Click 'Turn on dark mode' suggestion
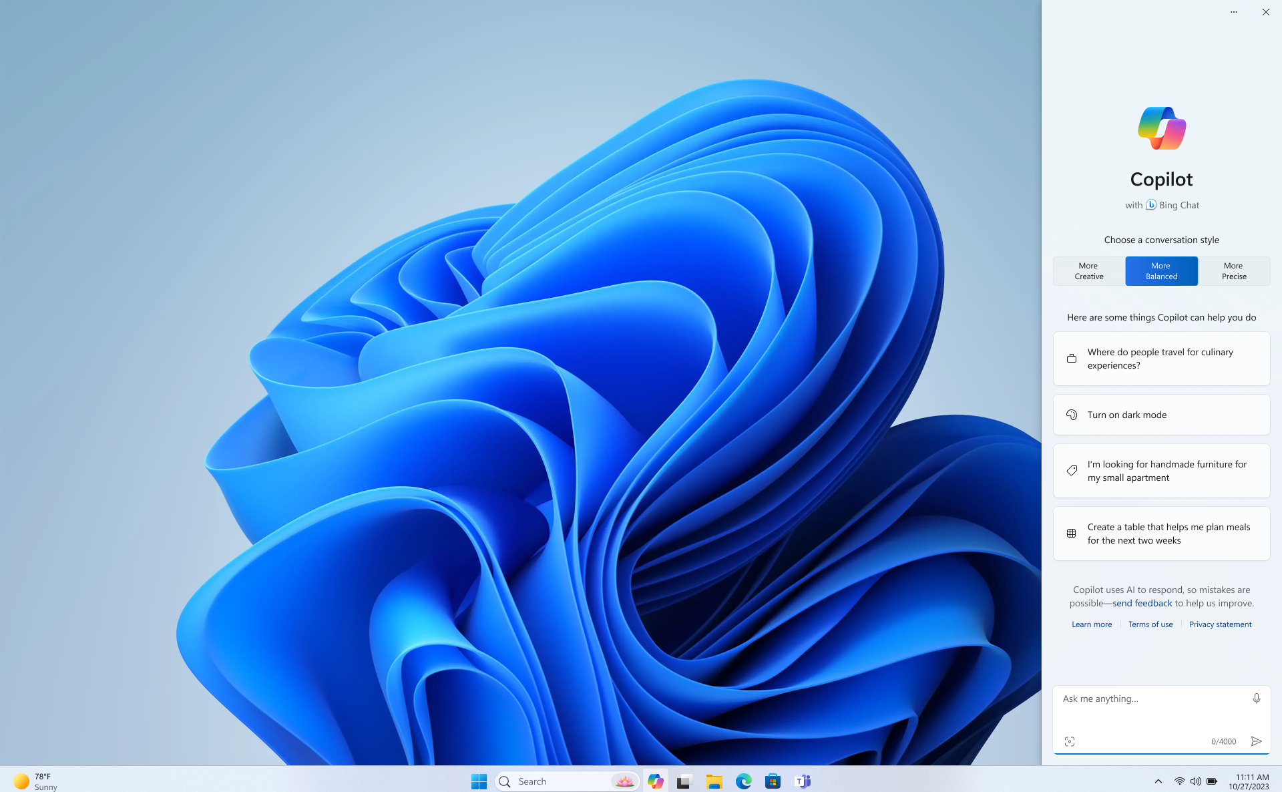Viewport: 1282px width, 792px height. [1161, 414]
